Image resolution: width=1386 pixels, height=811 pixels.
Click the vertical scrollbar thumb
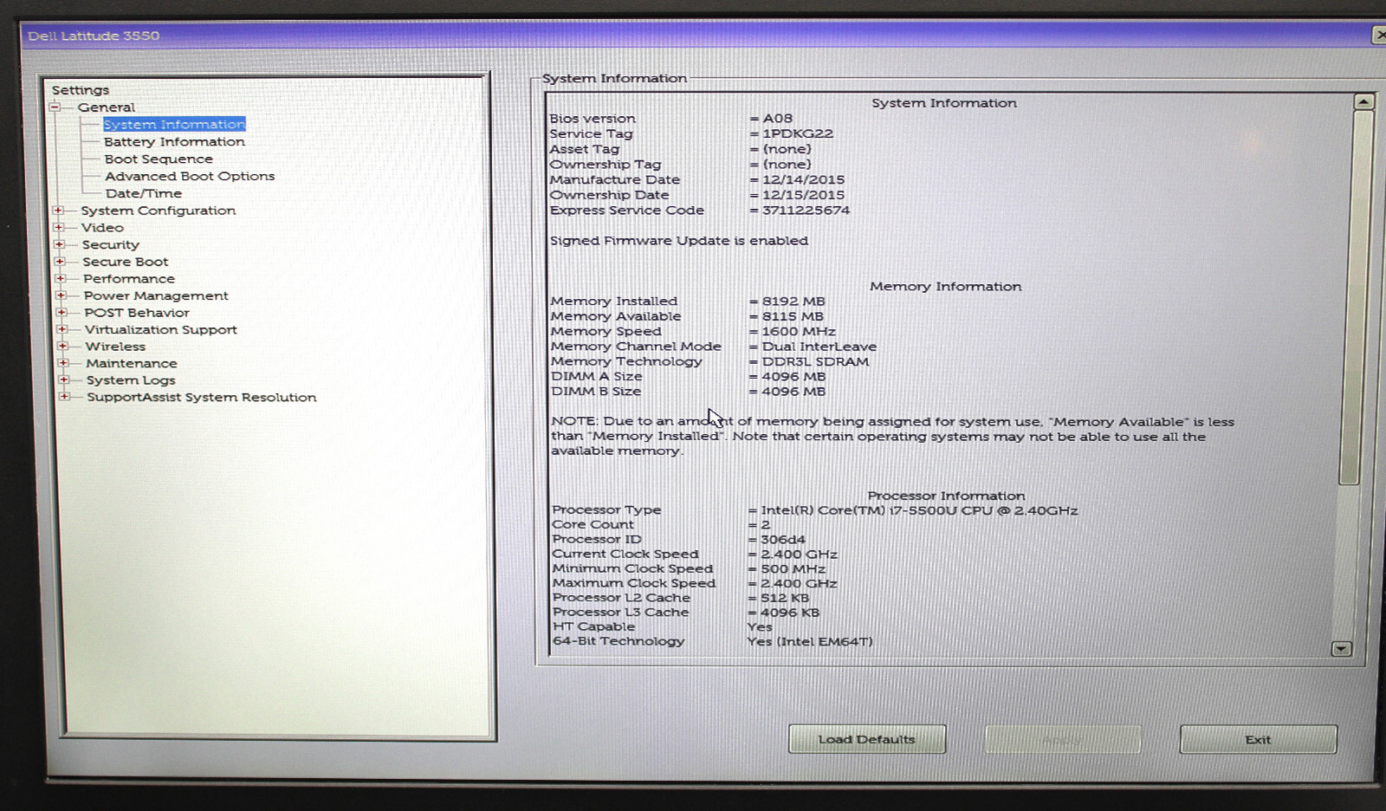click(1354, 296)
